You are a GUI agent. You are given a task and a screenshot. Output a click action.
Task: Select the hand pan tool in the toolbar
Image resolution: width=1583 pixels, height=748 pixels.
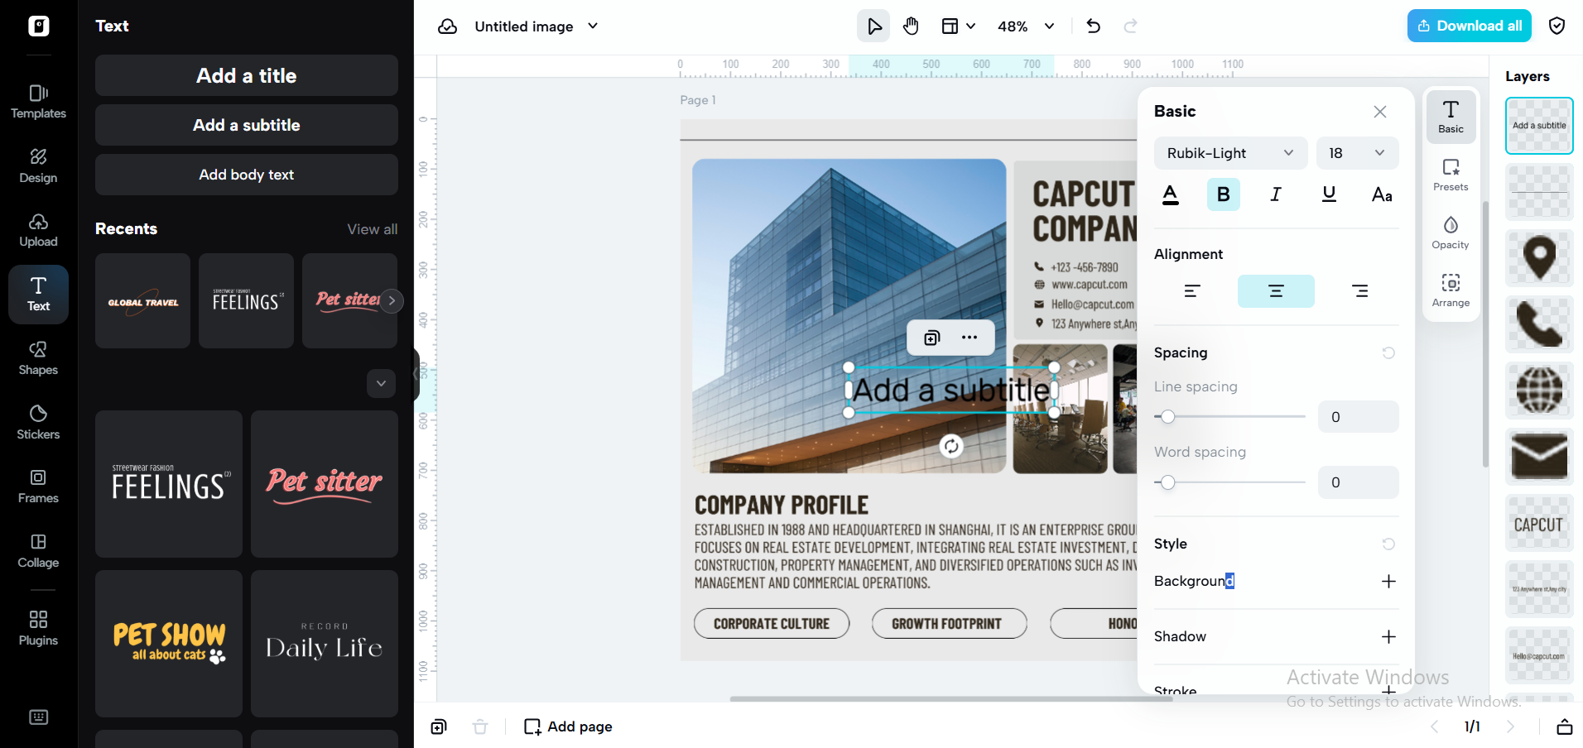coord(911,26)
